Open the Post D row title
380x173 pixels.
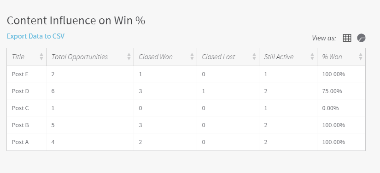pos(20,91)
